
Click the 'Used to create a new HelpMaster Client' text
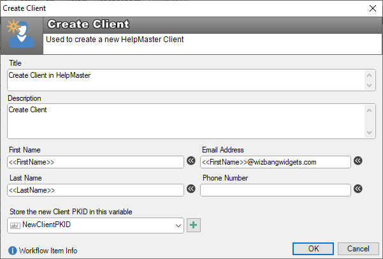pos(115,40)
